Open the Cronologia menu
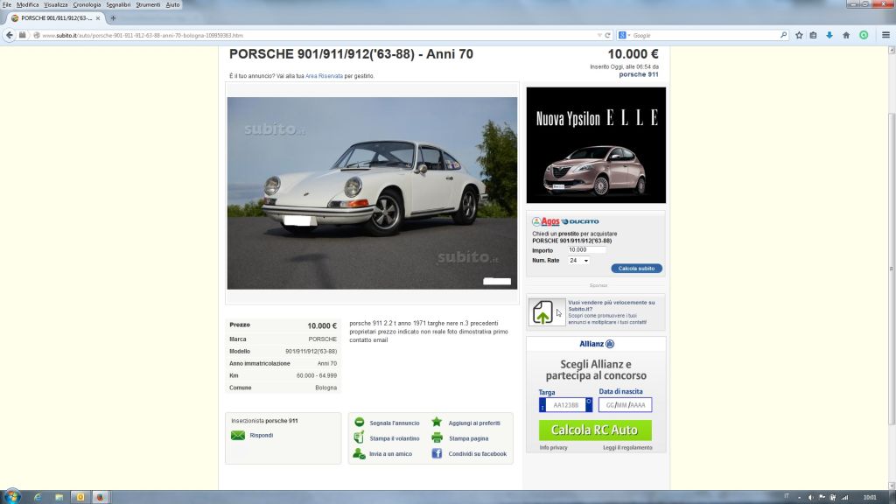 point(87,4)
